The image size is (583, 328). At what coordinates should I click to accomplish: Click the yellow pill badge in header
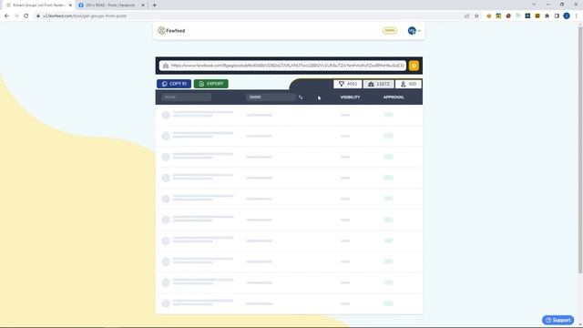[389, 30]
